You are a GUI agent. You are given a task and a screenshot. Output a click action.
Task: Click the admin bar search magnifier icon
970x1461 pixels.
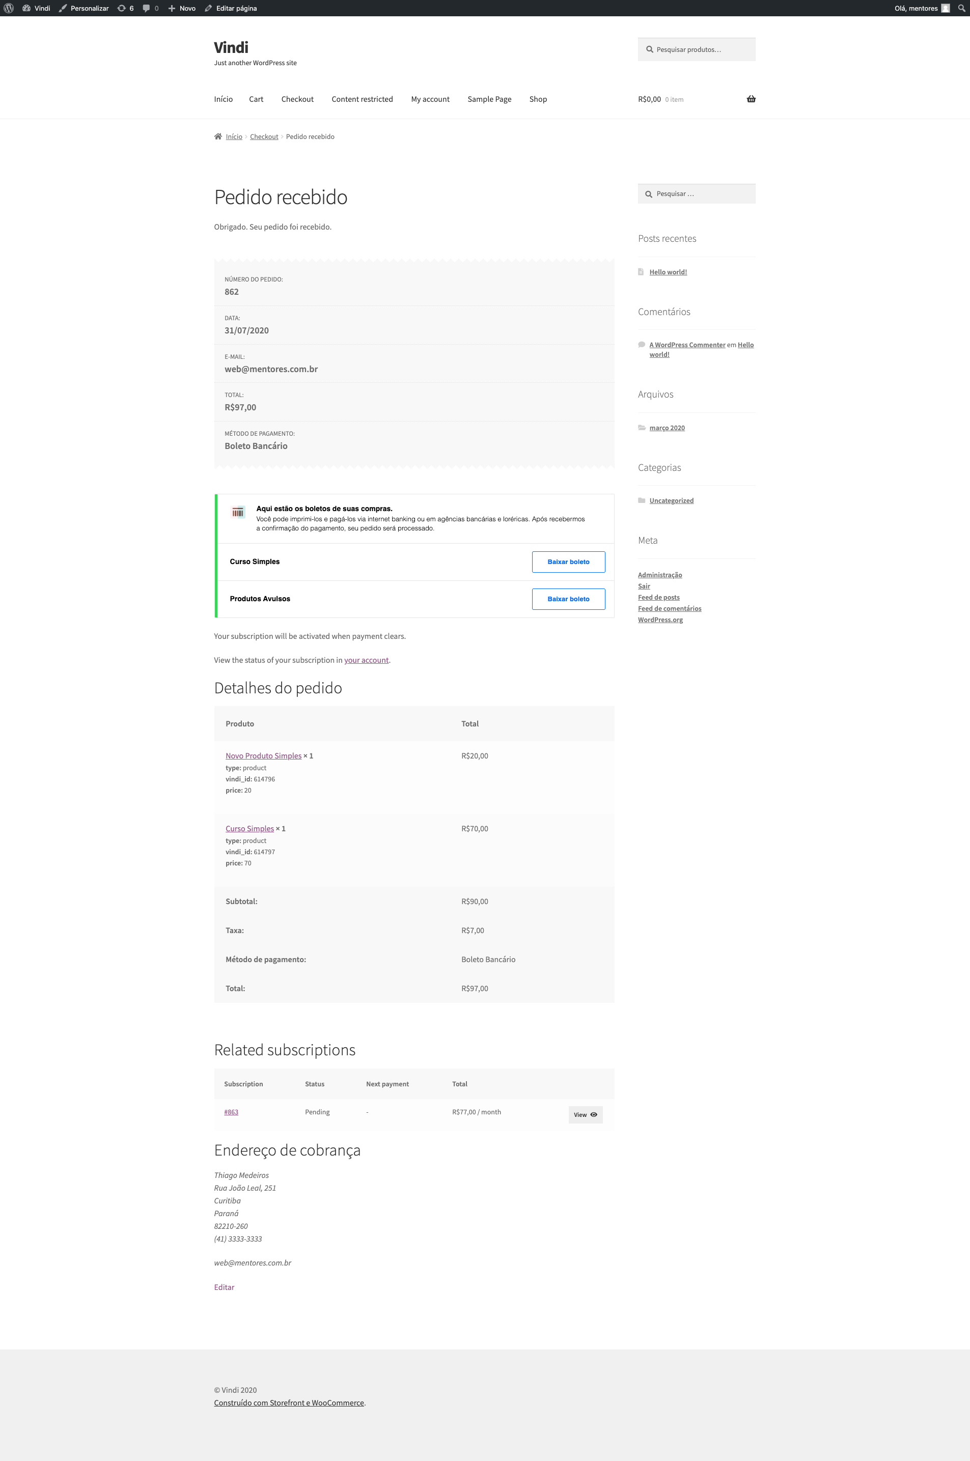[x=961, y=8]
